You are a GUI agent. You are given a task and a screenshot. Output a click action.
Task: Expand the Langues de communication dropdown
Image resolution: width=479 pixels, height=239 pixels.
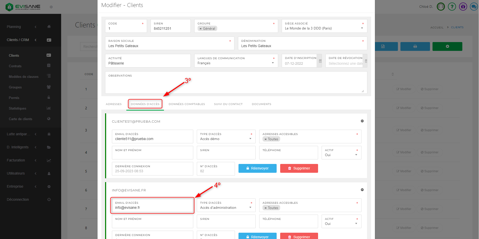pos(273,63)
